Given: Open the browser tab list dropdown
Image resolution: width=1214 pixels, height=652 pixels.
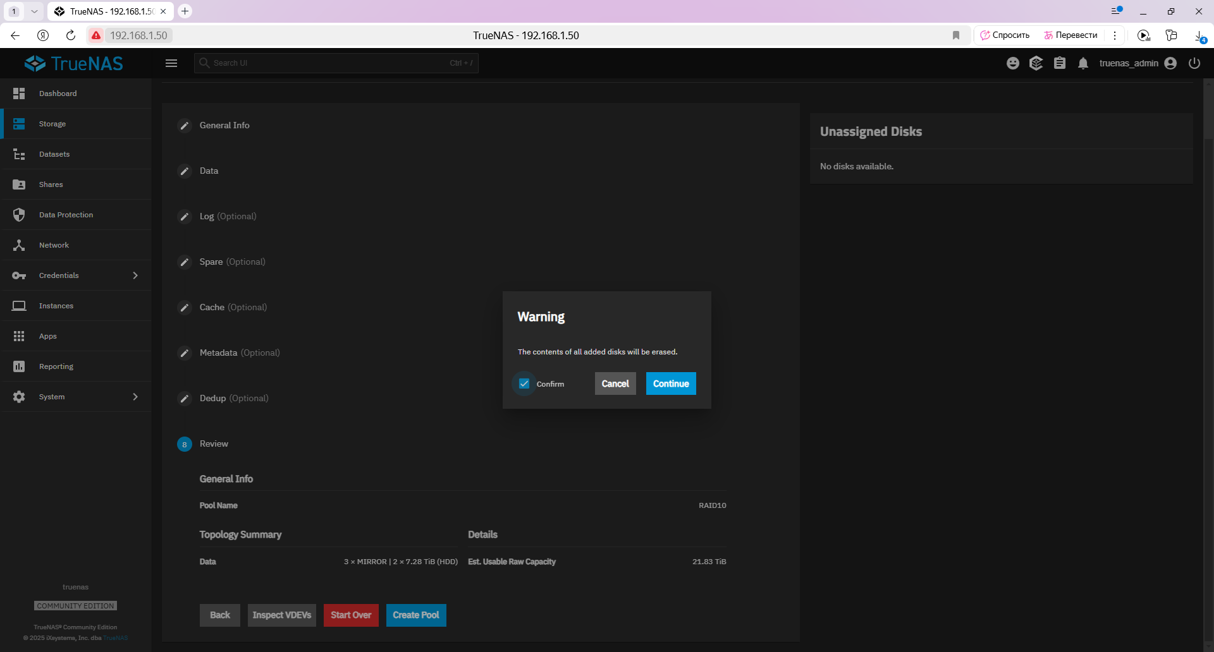Looking at the screenshot, I should click(x=34, y=11).
